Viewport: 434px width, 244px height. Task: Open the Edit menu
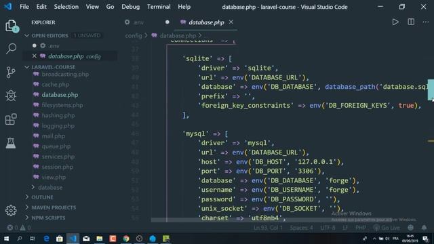pos(41,7)
